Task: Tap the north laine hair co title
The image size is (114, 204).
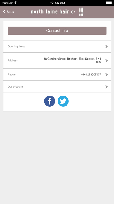Action: [x=53, y=12]
